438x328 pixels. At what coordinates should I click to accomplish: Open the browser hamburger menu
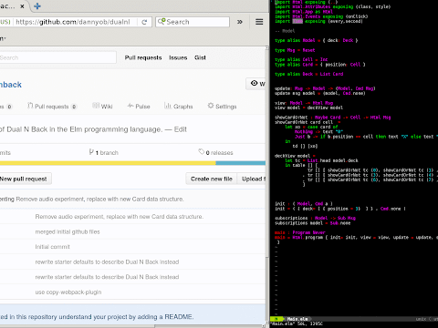pyautogui.click(x=259, y=22)
